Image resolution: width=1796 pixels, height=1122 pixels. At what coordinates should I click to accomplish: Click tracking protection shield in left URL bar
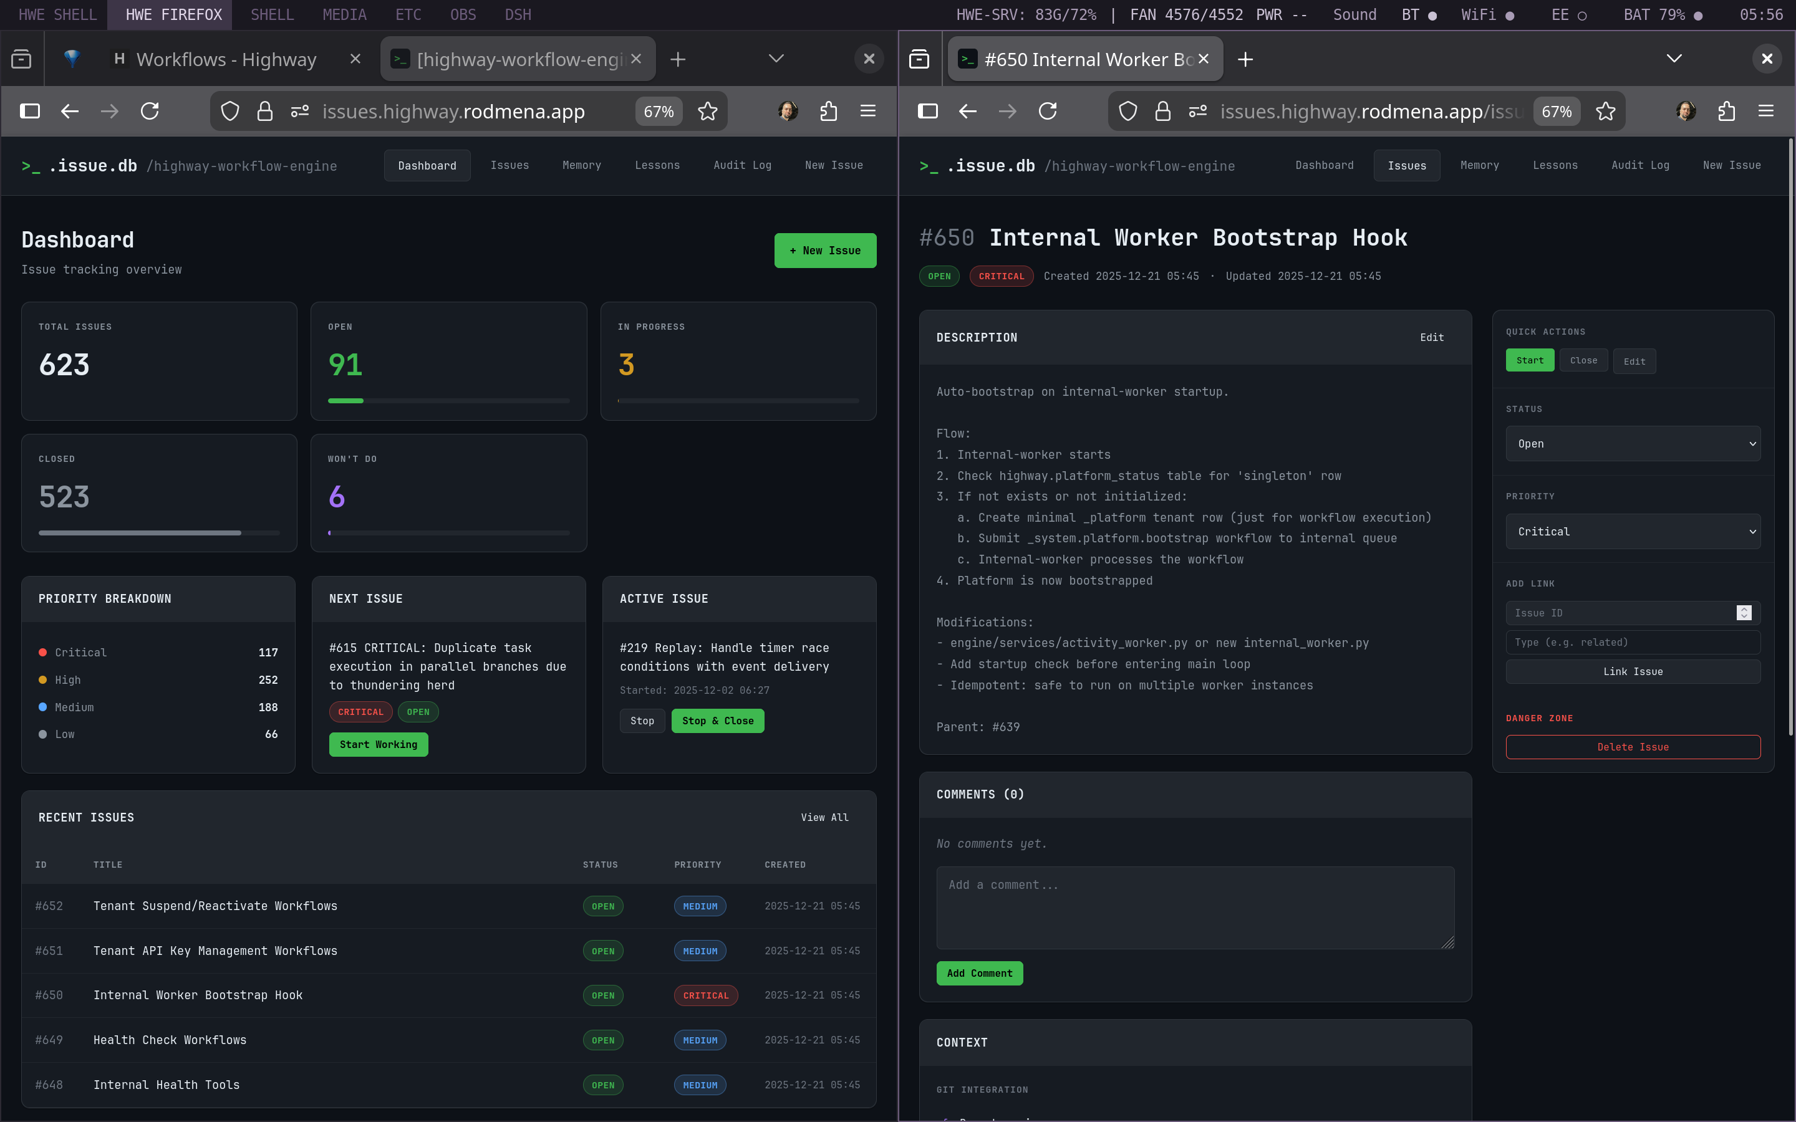230,112
